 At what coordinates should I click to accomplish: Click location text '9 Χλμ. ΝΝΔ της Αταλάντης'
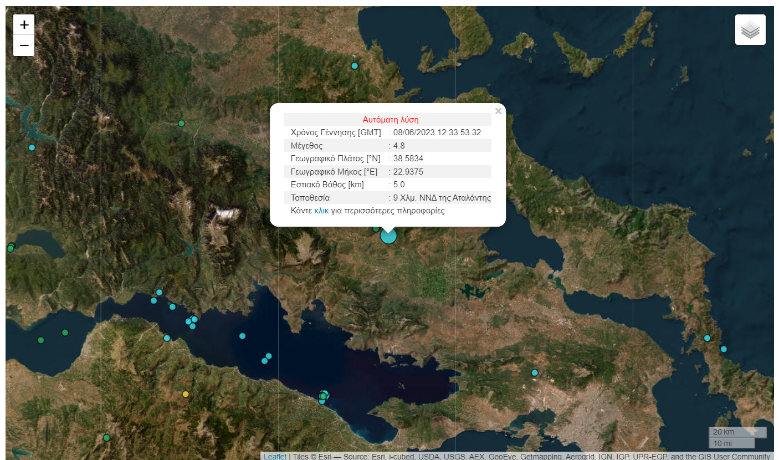(442, 198)
